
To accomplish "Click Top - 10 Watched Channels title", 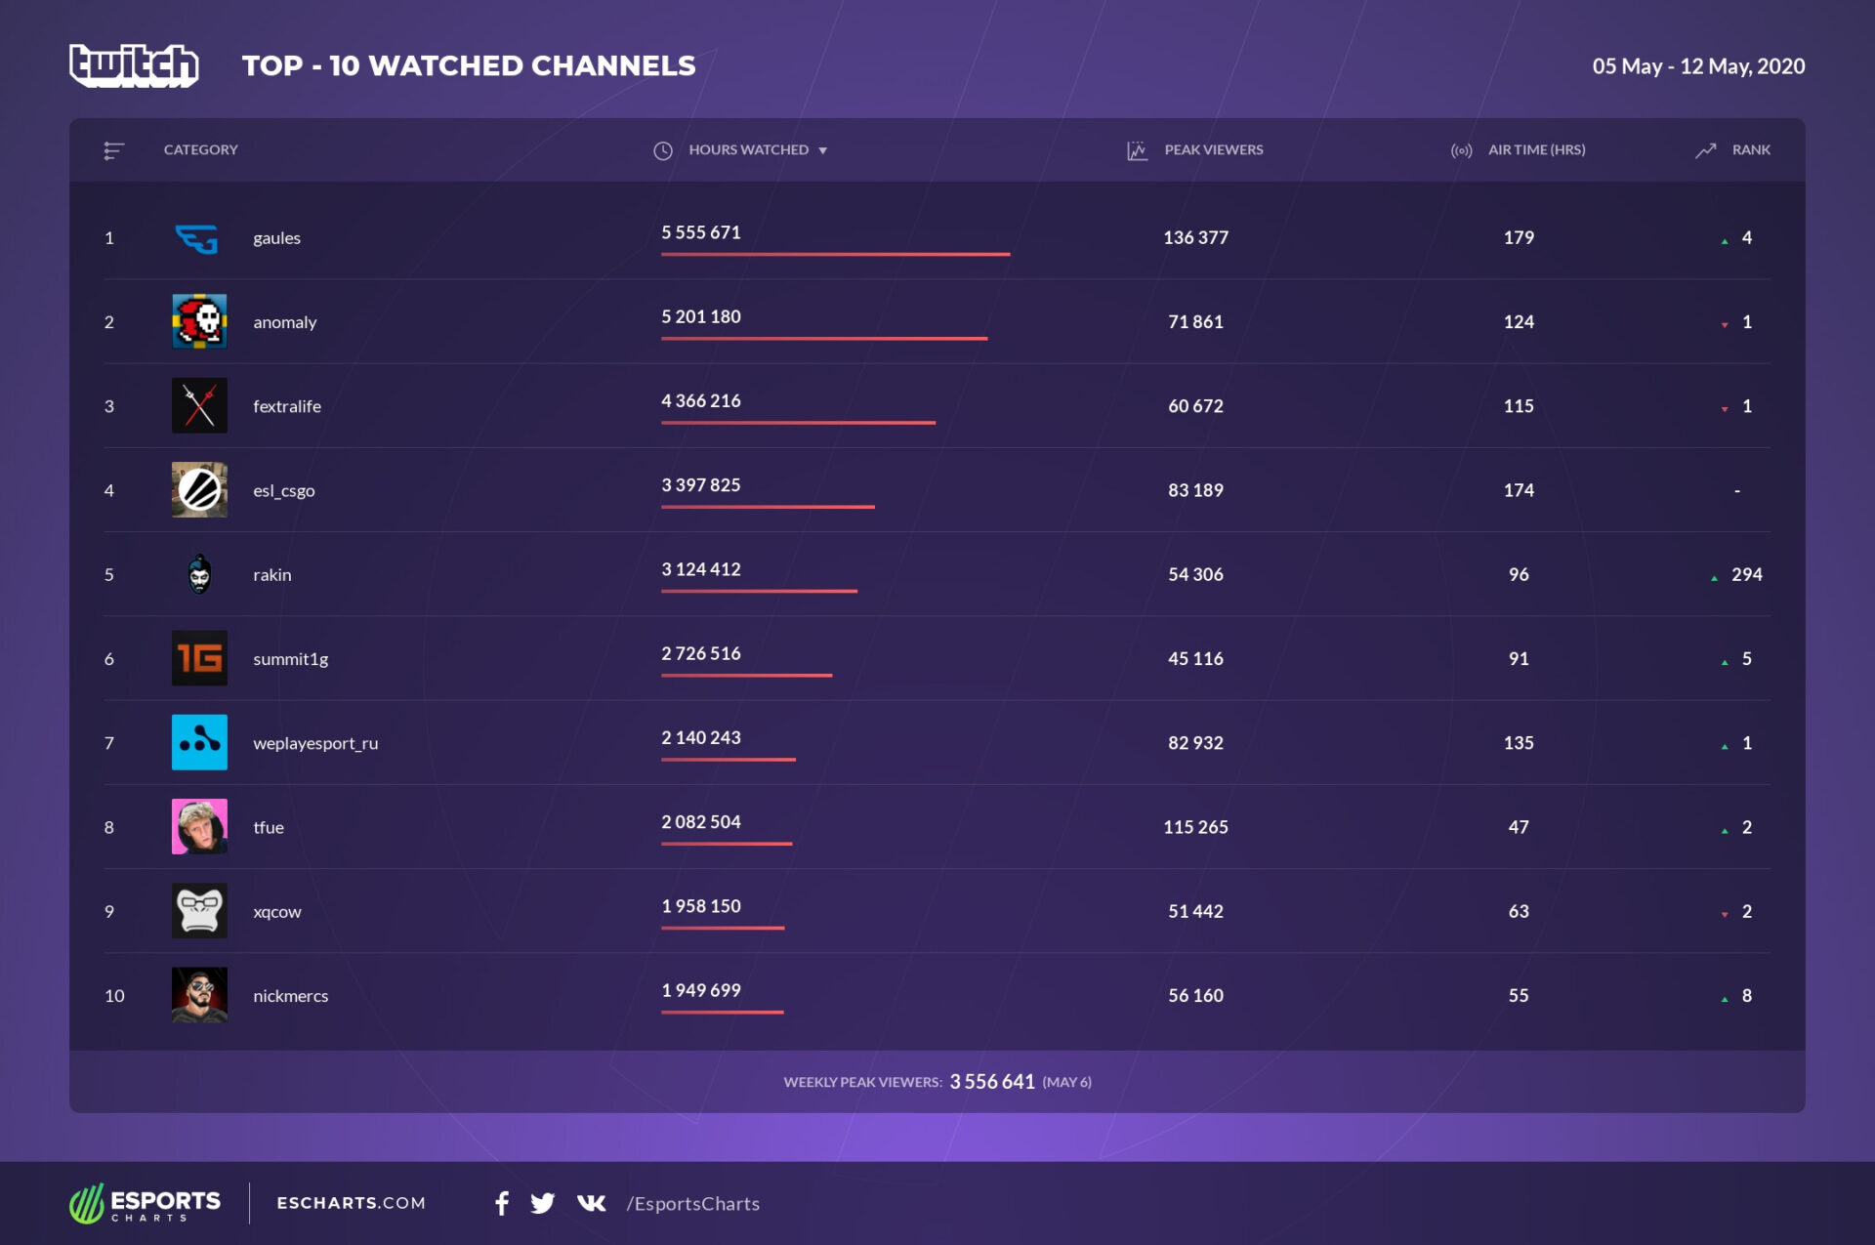I will (x=469, y=65).
